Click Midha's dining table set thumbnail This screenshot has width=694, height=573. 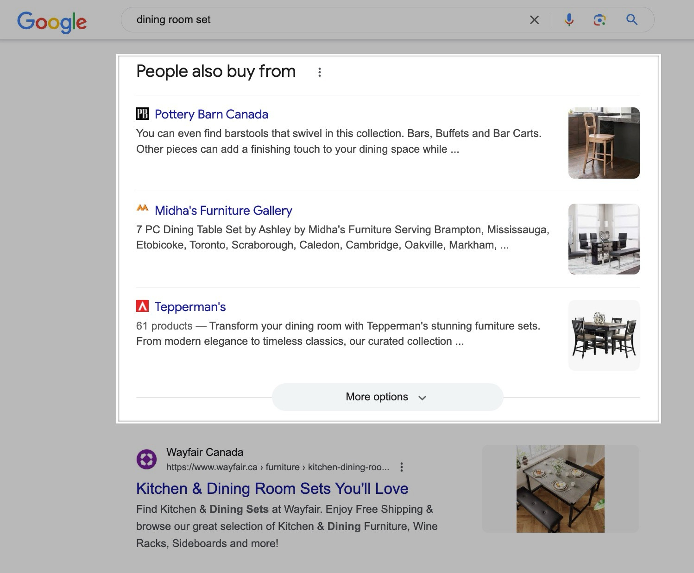click(x=604, y=239)
